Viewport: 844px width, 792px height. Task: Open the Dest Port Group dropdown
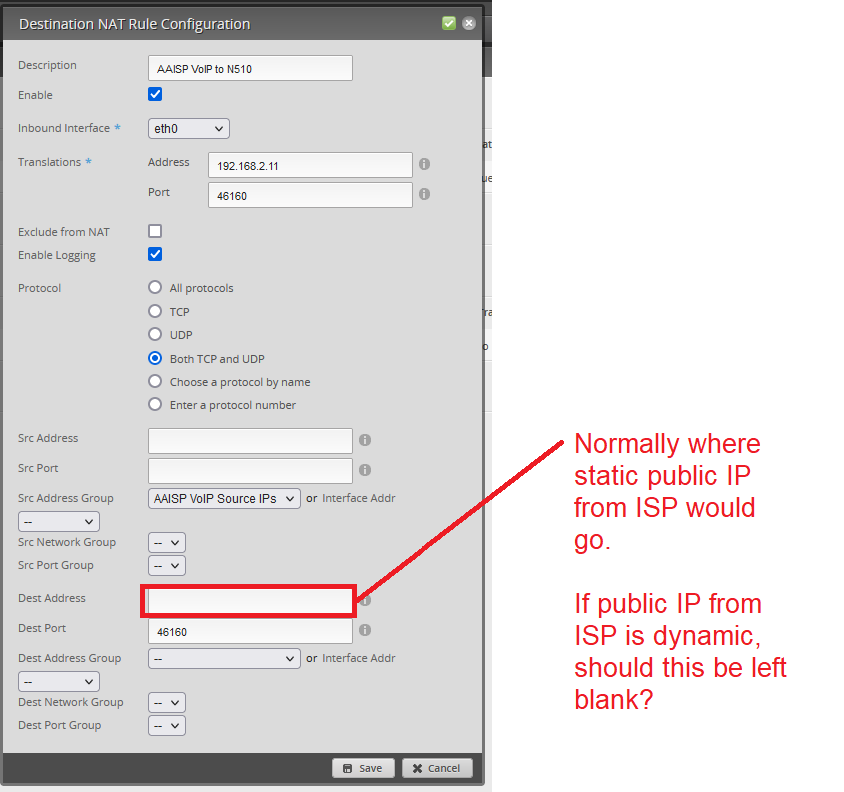167,726
